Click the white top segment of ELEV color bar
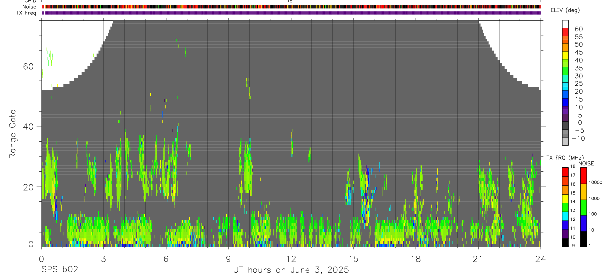The width and height of the screenshot is (608, 280). (x=565, y=24)
